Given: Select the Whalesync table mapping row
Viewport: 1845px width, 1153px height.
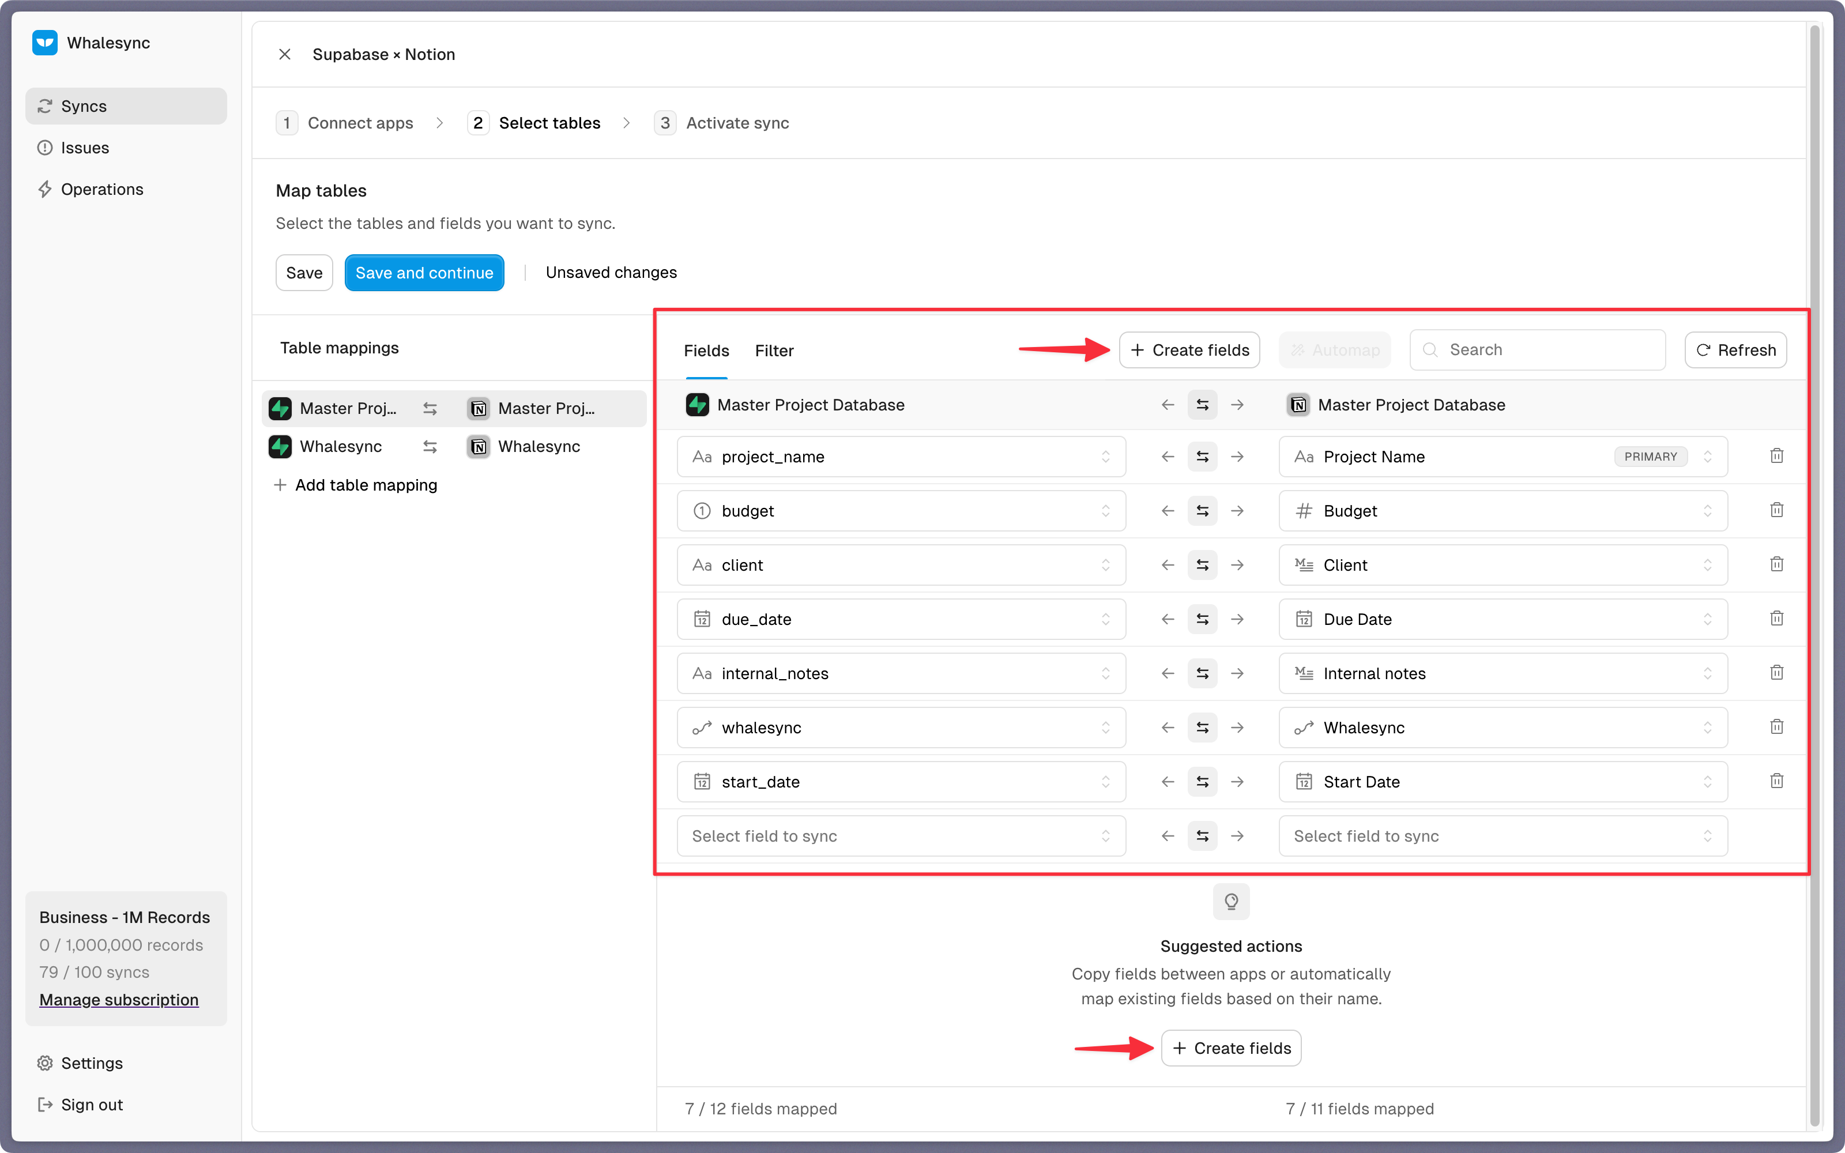Looking at the screenshot, I should [x=454, y=447].
